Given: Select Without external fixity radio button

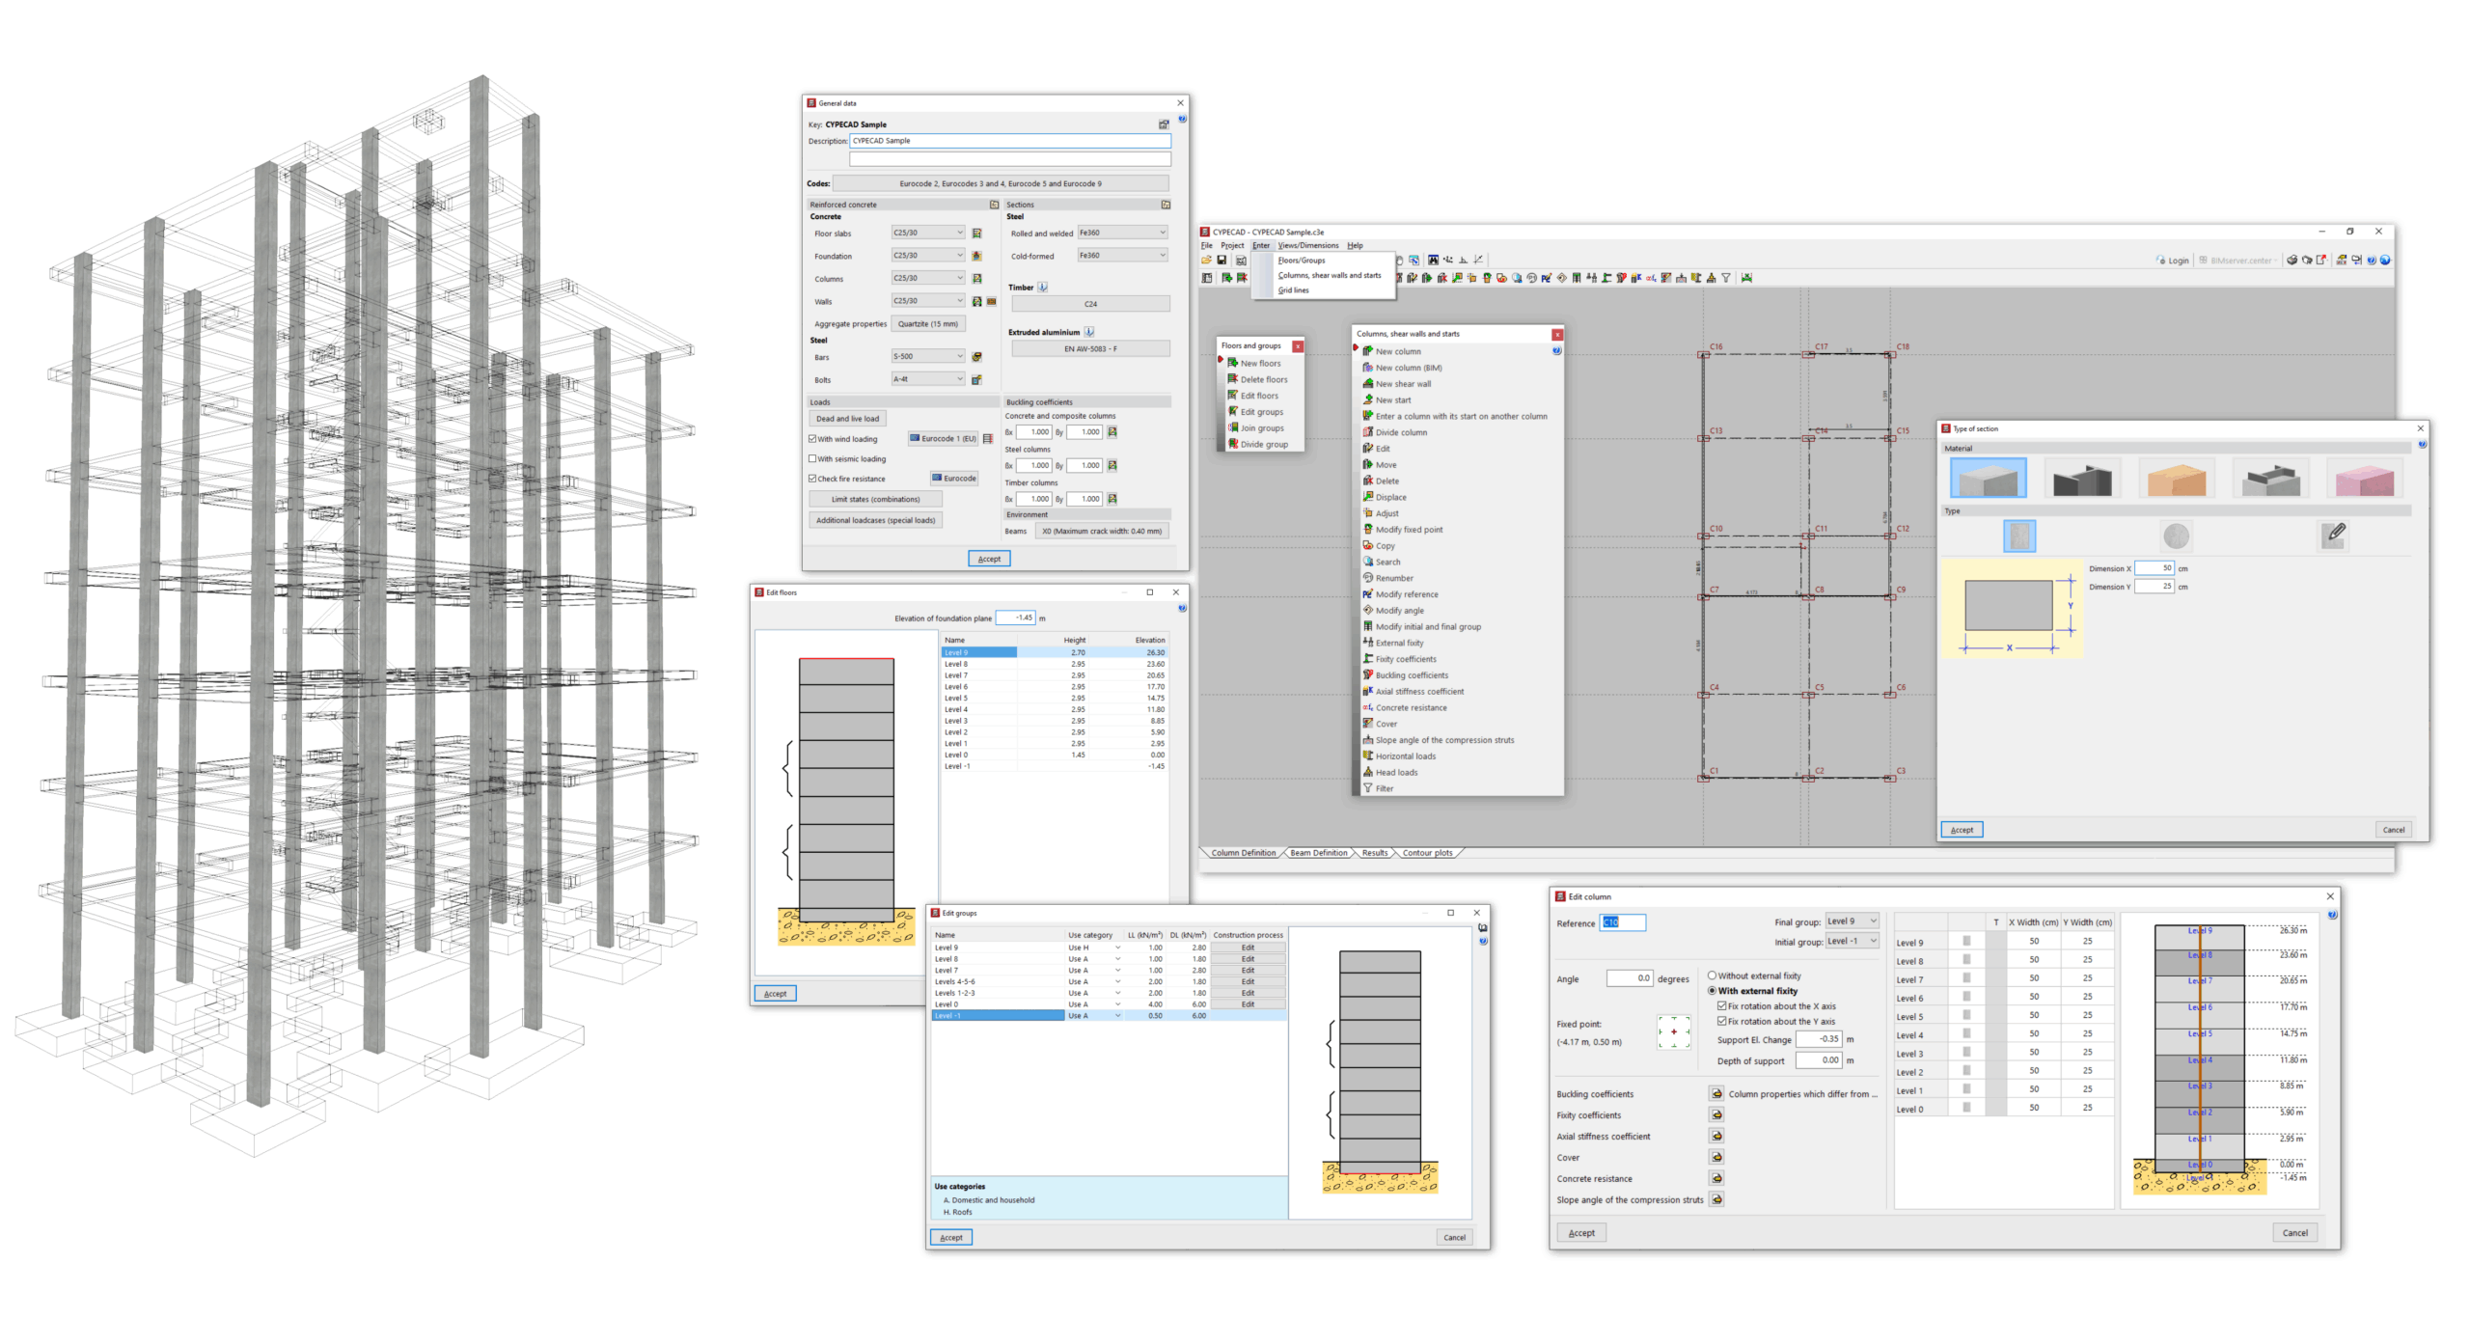Looking at the screenshot, I should tap(1712, 976).
